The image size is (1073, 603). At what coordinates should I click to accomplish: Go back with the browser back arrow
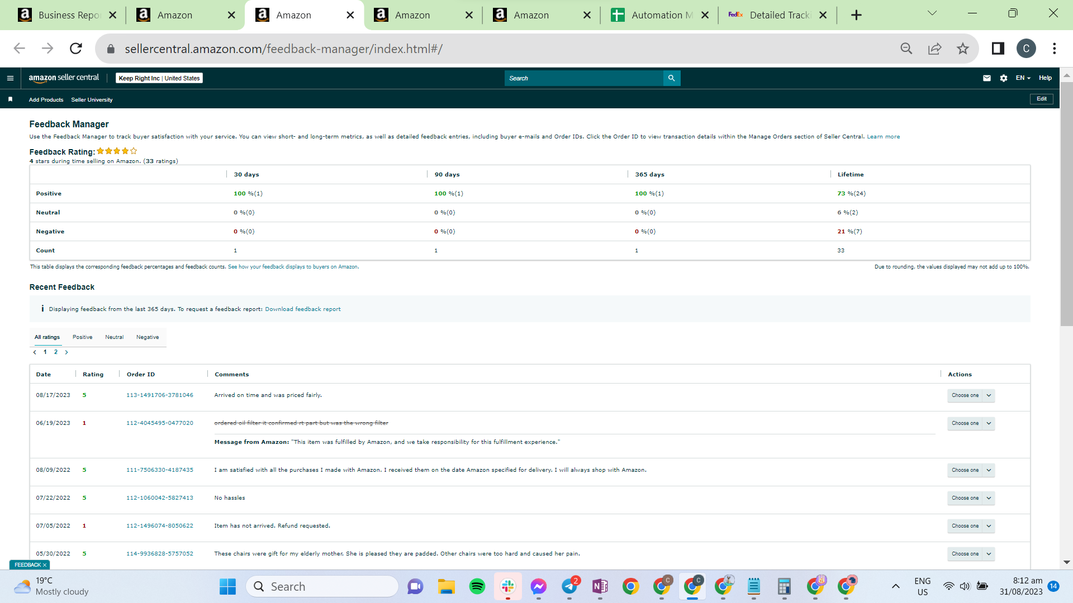20,49
